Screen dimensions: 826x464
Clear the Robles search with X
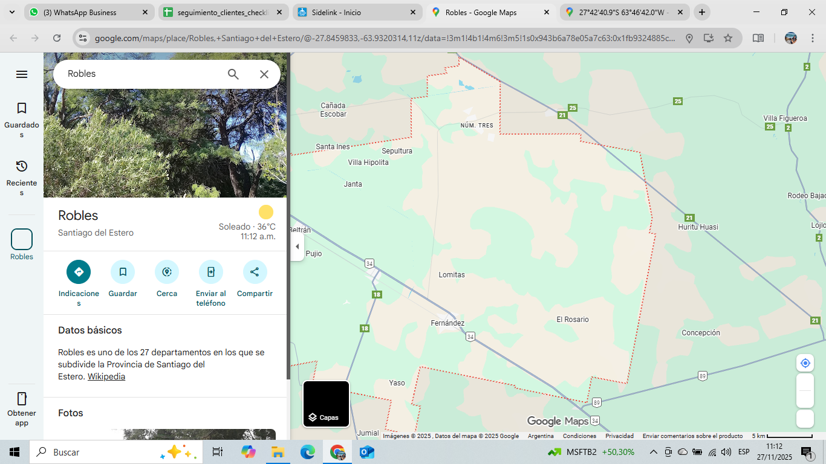tap(264, 74)
